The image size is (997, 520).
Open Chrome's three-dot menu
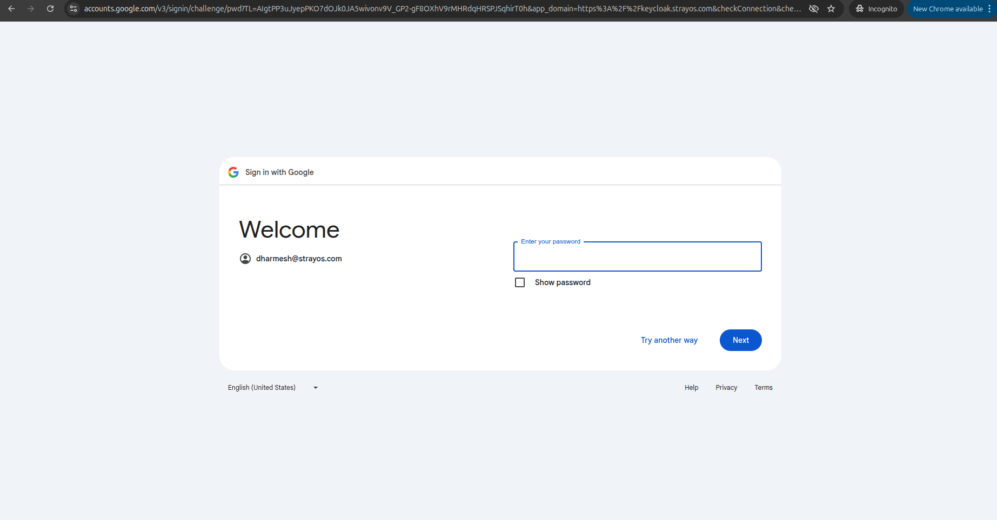tap(989, 9)
